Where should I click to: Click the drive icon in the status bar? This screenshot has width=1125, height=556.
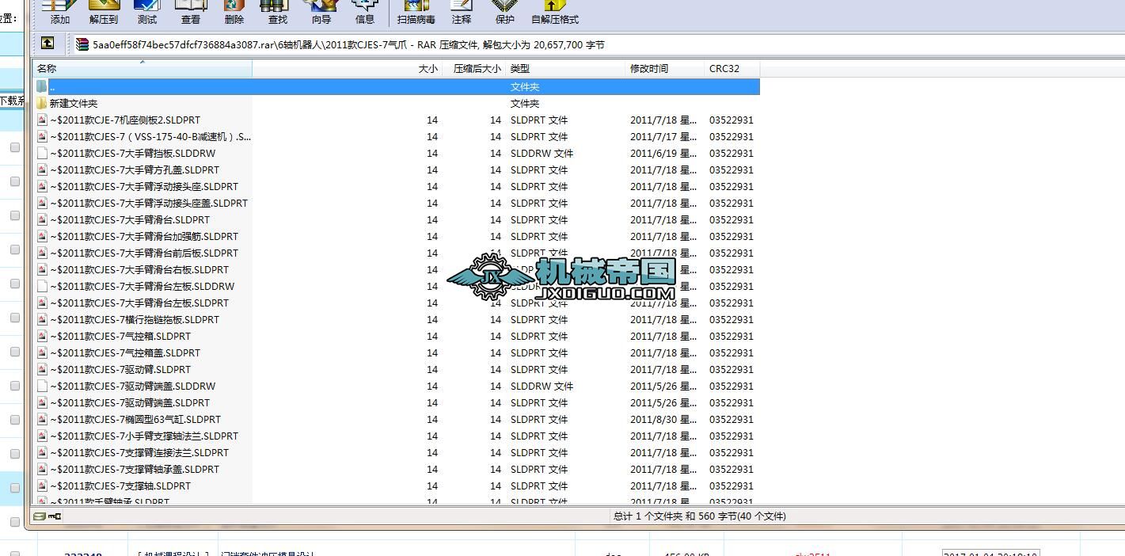click(x=39, y=516)
